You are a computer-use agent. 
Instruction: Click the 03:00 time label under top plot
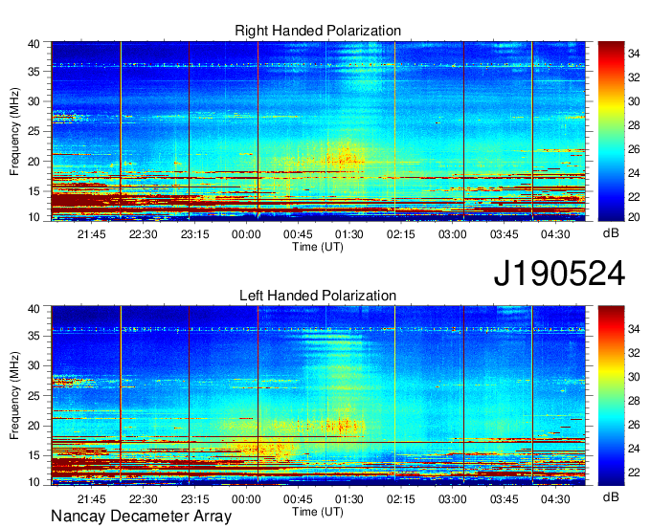[x=453, y=234]
